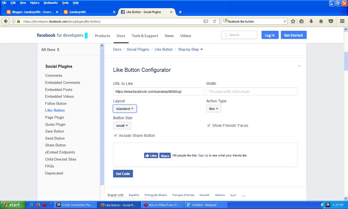Open Deprecated in sidebar

point(54,173)
